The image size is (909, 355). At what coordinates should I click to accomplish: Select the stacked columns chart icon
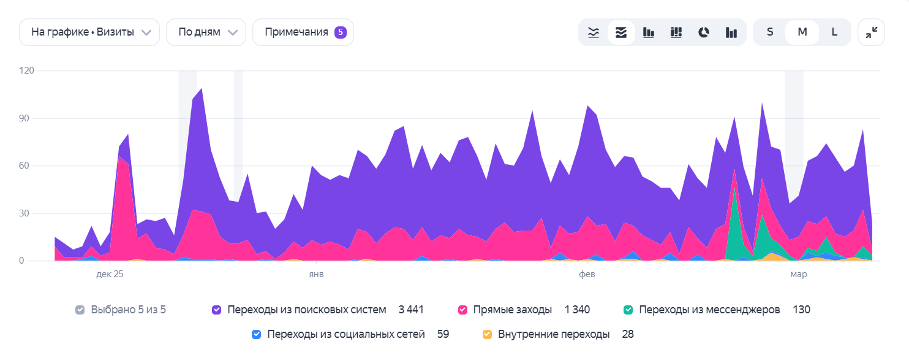(676, 32)
